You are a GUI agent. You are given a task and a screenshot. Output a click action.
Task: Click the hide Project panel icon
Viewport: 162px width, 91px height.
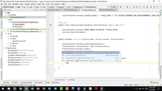click(45, 10)
